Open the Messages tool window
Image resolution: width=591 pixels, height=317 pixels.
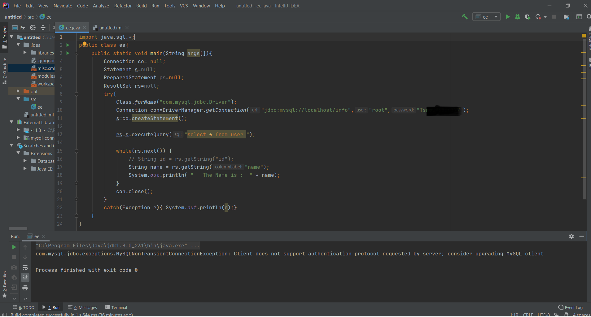pos(82,307)
